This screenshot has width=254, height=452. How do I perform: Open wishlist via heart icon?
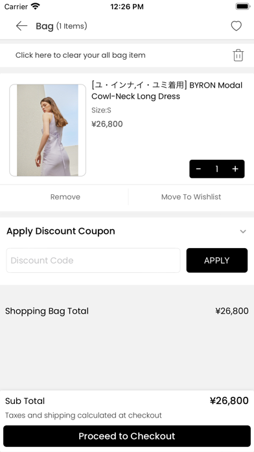[x=236, y=26]
